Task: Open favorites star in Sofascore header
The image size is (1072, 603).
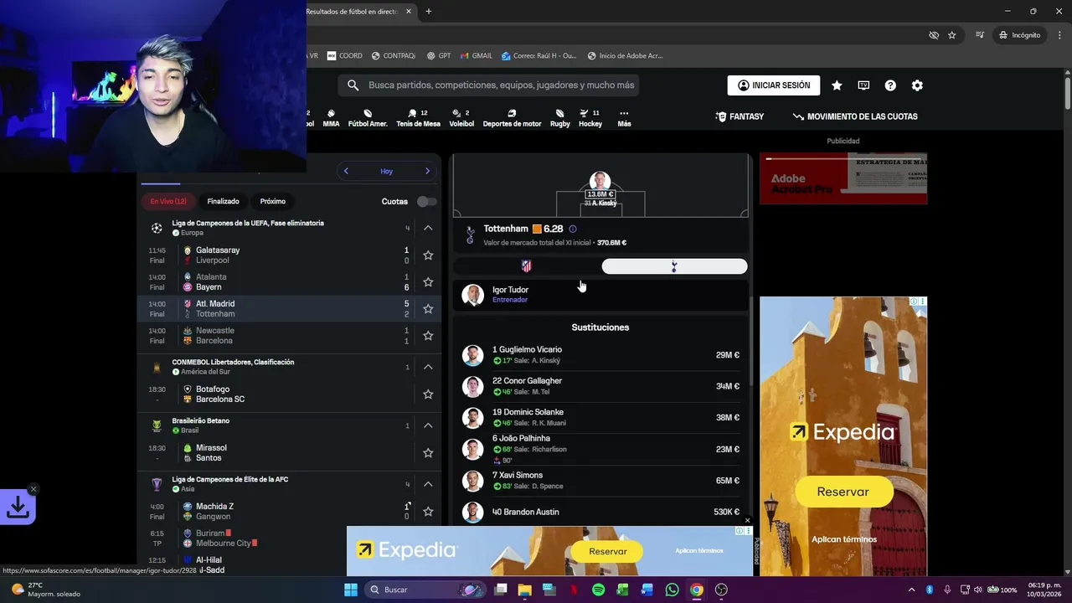Action: 837,85
